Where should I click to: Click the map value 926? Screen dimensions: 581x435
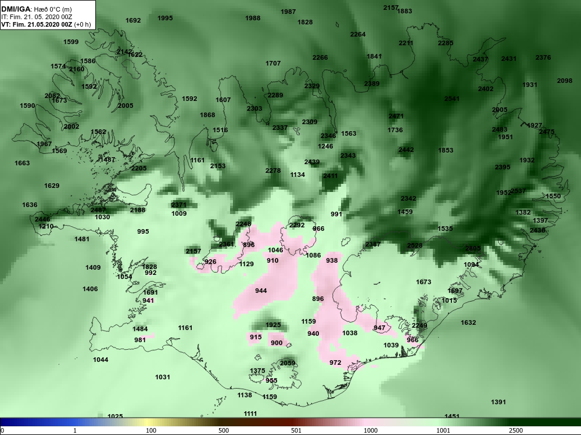tap(210, 262)
